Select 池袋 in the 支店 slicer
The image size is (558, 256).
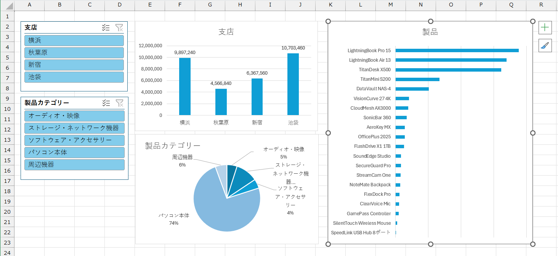[x=74, y=77]
